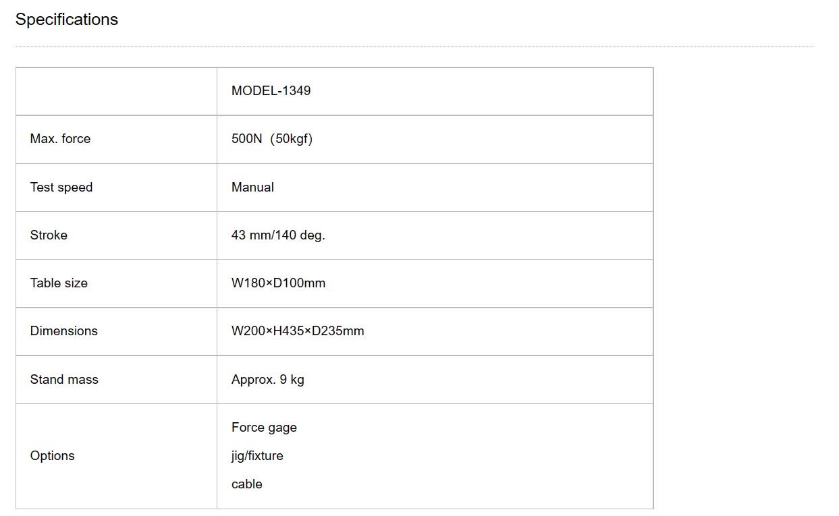This screenshot has height=516, width=839.
Task: Select the Approx. 9 kg value
Action: 268,380
